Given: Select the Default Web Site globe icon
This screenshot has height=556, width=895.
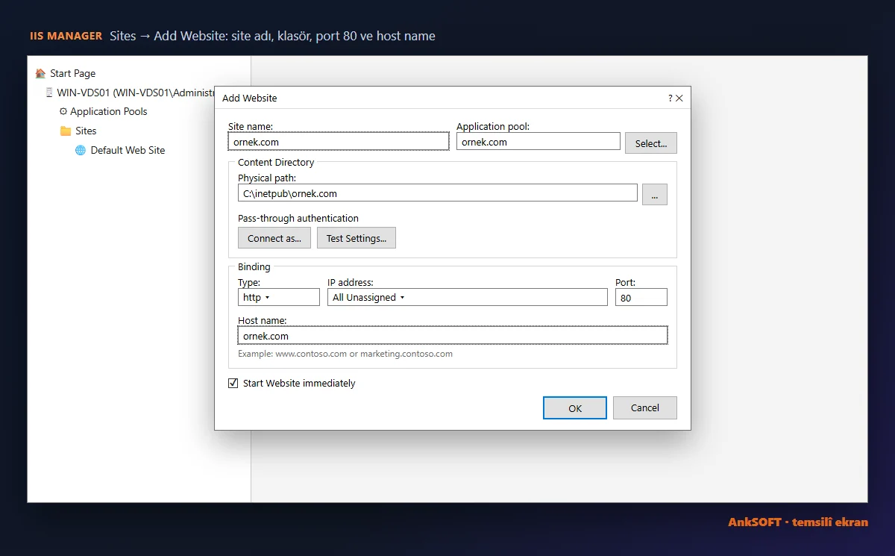Looking at the screenshot, I should tap(81, 150).
